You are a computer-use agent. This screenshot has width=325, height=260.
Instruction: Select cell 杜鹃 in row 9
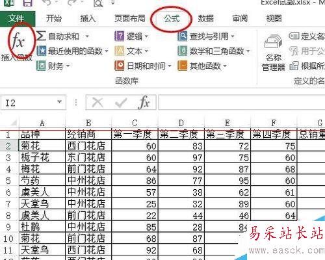click(x=42, y=227)
